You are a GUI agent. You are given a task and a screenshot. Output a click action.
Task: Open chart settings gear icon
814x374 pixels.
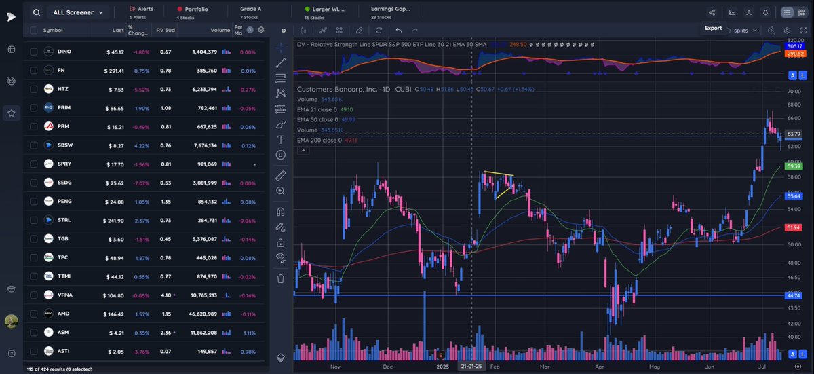(x=787, y=31)
